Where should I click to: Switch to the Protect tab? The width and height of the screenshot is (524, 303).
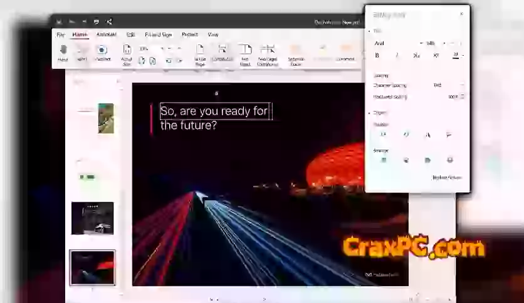[x=189, y=34]
